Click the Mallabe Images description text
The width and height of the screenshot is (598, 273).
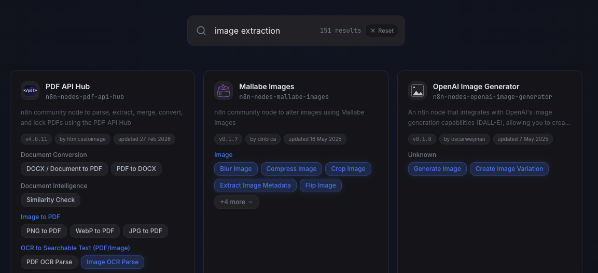point(289,118)
